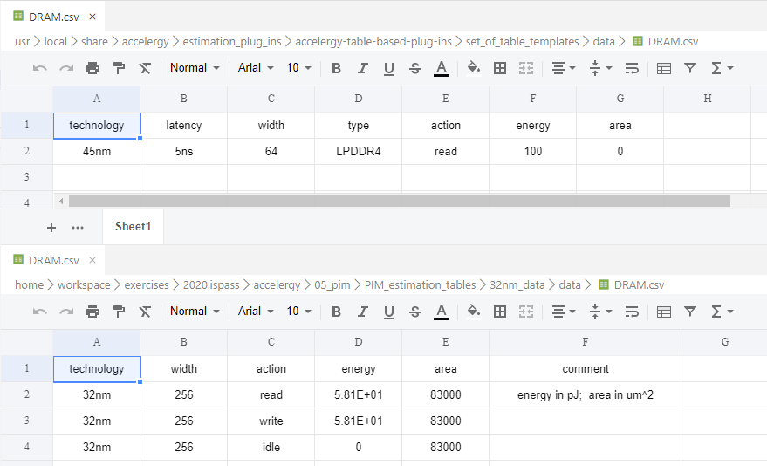Open the fill color picker in the lower toolbar
Image resolution: width=767 pixels, height=466 pixels.
474,312
